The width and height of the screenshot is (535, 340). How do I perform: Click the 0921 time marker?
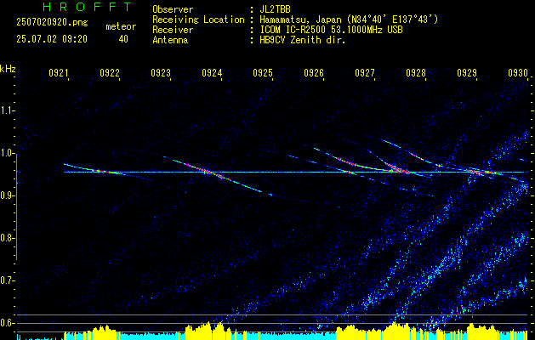(x=59, y=73)
